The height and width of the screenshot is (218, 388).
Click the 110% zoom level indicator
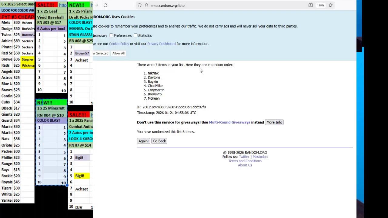pyautogui.click(x=320, y=5)
